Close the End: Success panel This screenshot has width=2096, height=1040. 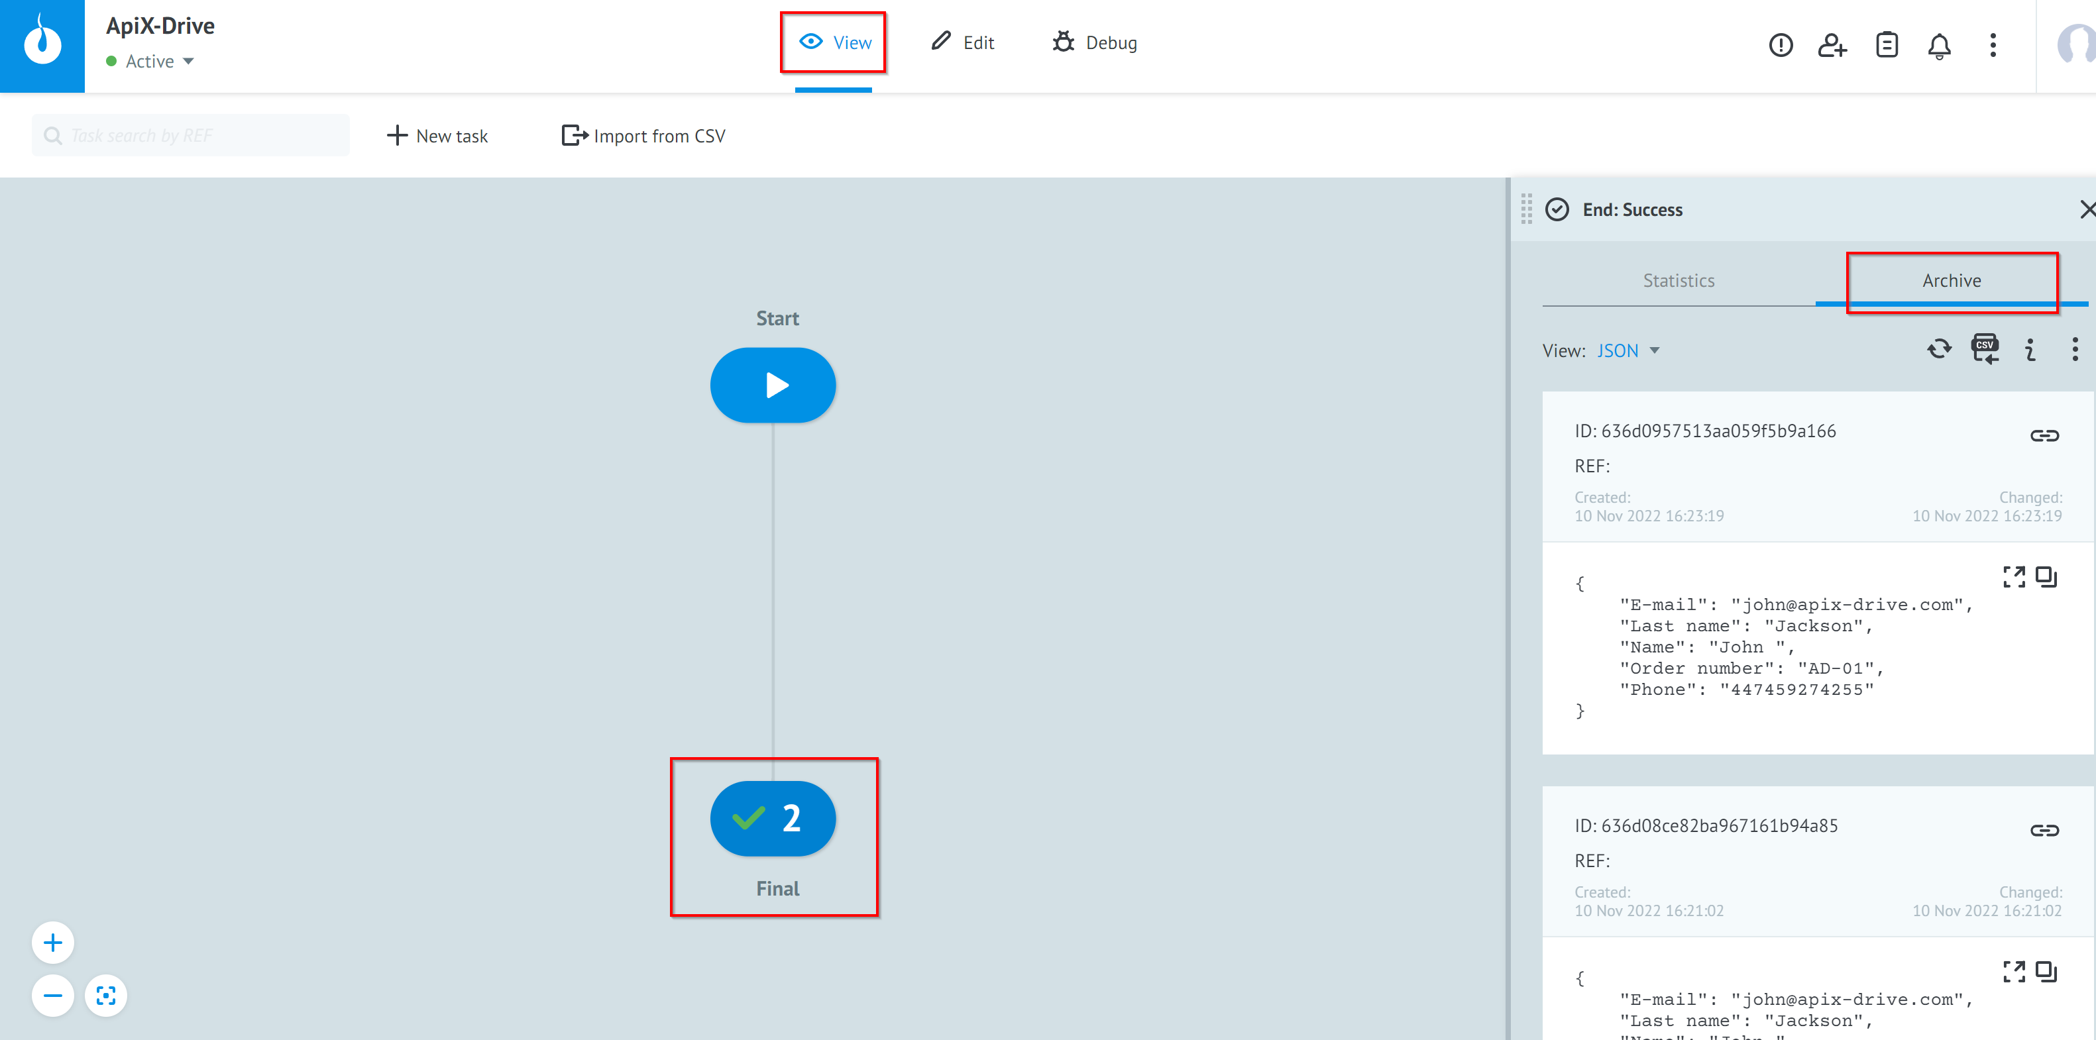[x=2087, y=210]
